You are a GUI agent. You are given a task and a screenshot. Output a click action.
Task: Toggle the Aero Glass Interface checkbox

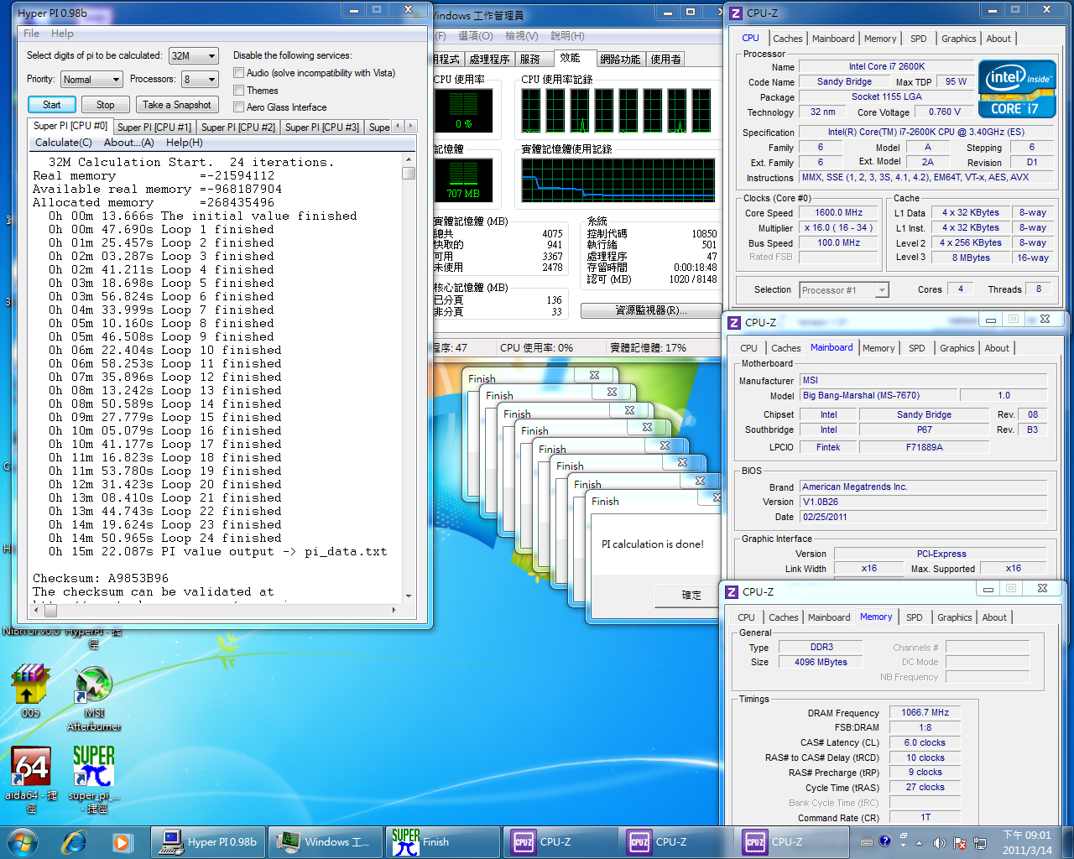point(239,107)
